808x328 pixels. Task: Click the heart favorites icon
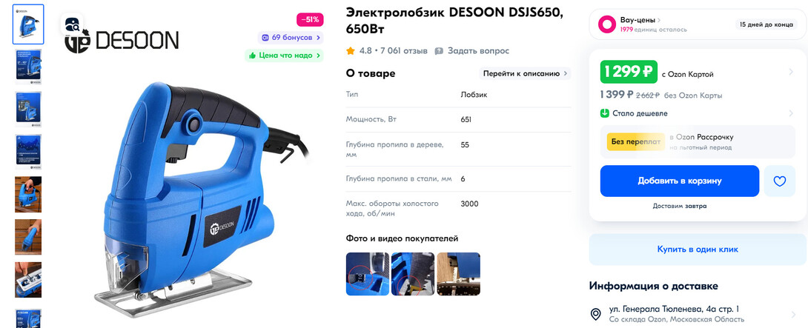779,181
